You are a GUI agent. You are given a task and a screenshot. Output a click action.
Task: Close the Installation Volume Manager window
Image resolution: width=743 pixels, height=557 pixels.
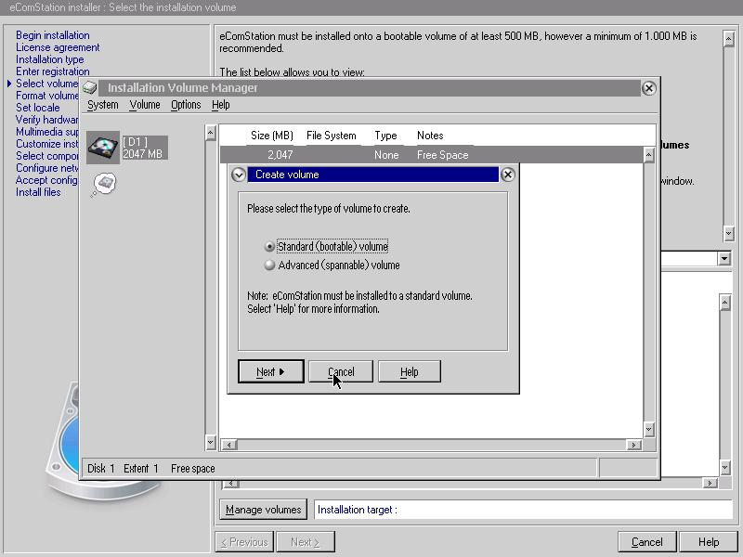[x=648, y=87]
